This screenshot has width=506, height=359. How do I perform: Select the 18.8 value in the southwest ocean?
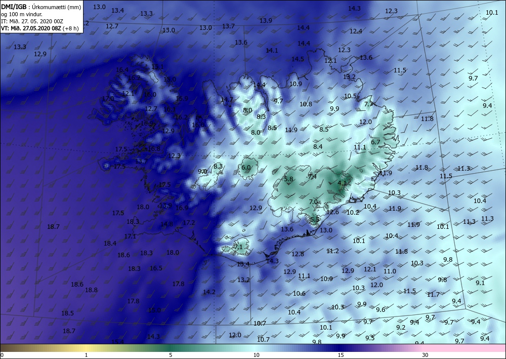[91, 290]
